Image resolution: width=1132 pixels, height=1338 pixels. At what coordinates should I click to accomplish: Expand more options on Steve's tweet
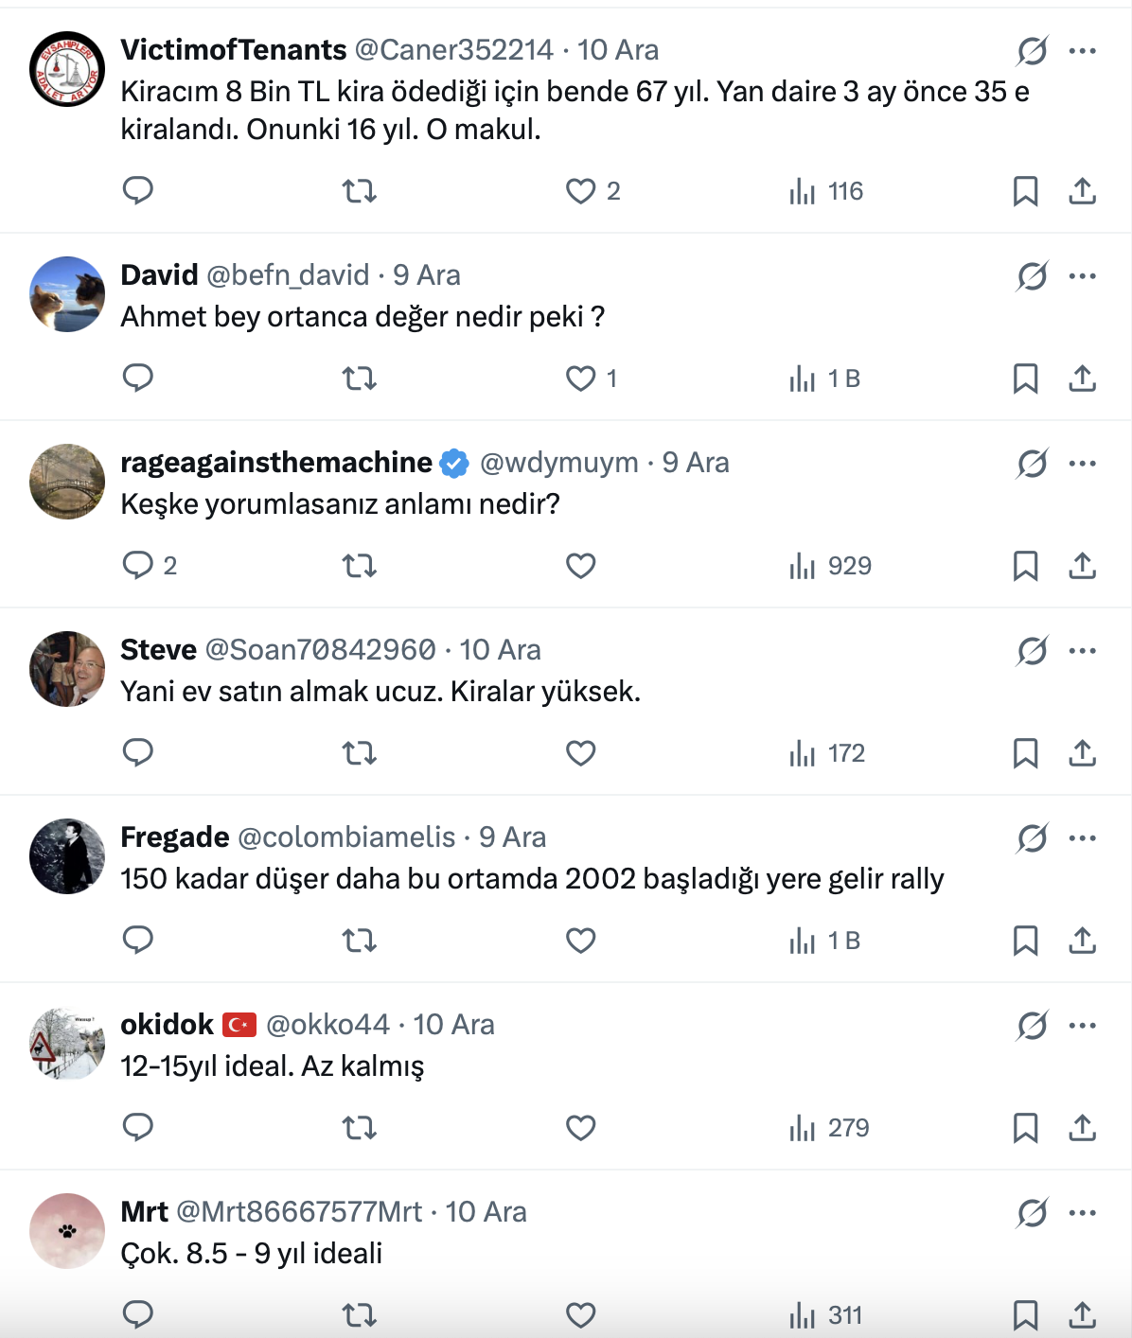point(1082,651)
